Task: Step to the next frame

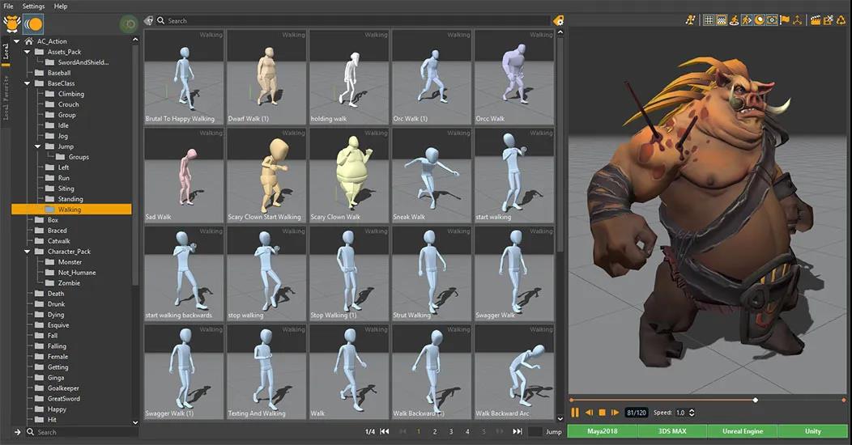Action: [615, 413]
